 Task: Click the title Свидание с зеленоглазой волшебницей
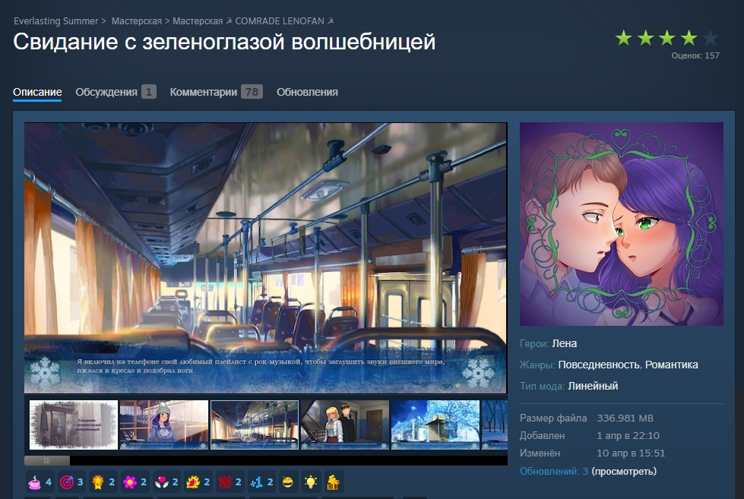[x=224, y=42]
